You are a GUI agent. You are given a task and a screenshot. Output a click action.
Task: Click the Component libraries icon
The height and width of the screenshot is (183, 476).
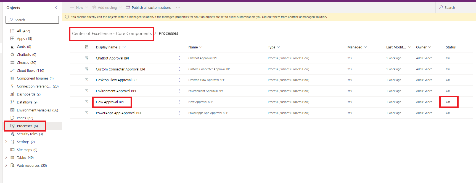click(12, 78)
